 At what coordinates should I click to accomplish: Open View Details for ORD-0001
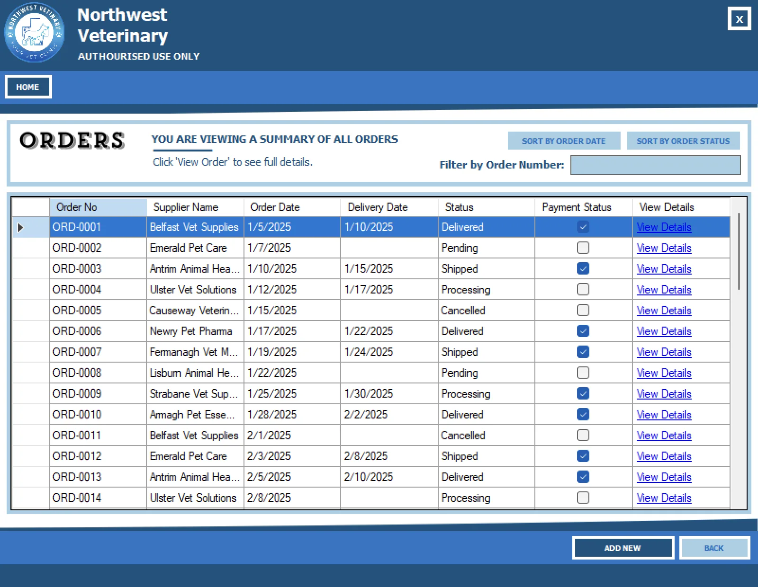tap(664, 227)
